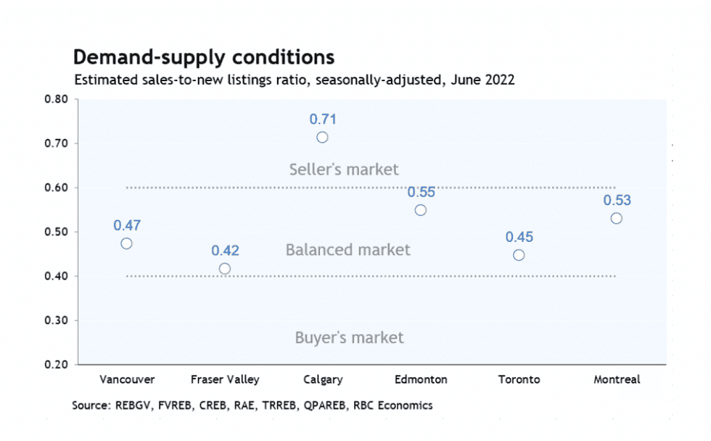Select the chart subtitle about sales-to-new listings ratio

(294, 80)
